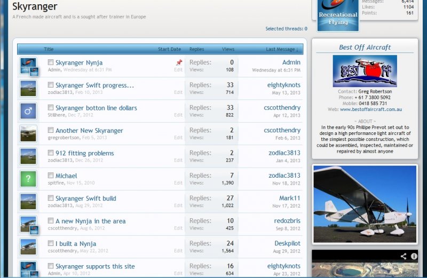427x278 pixels.
Task: Open zodiac3813 avatar beside 912 fitting problems
Action: point(28,156)
